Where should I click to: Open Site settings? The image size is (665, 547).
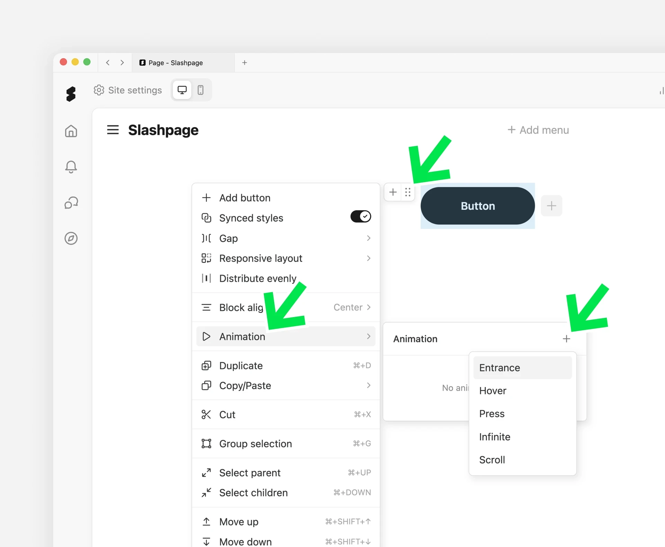(x=127, y=90)
